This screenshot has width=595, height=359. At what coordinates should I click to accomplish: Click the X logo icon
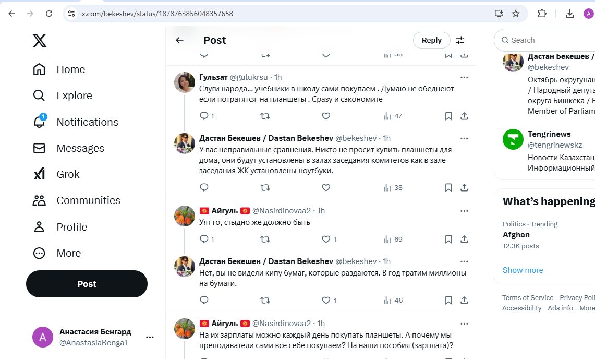(x=40, y=40)
